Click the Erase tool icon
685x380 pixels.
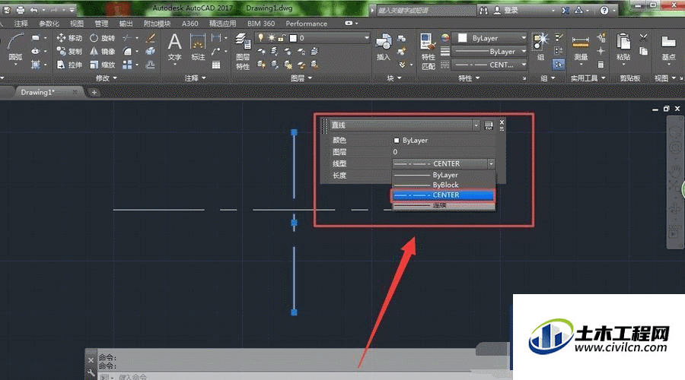pos(150,38)
